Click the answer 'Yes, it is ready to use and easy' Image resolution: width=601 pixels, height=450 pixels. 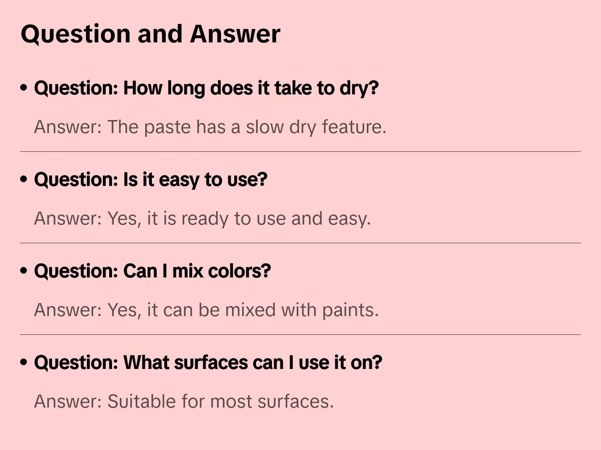202,219
